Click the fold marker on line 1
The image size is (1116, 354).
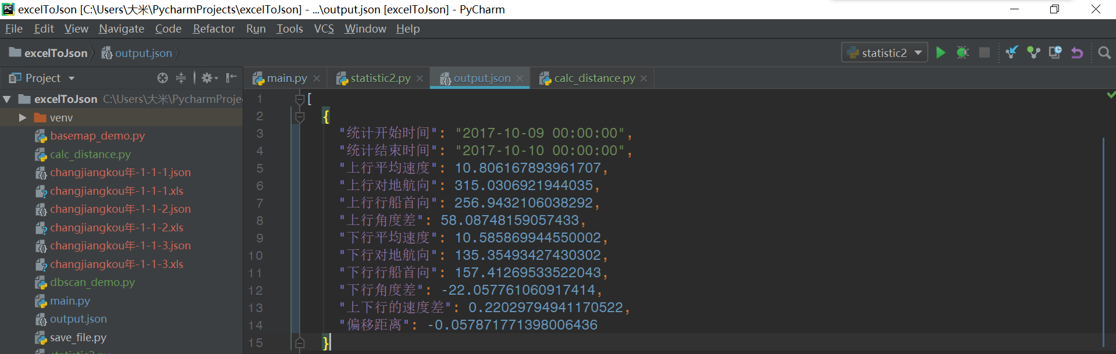(300, 99)
